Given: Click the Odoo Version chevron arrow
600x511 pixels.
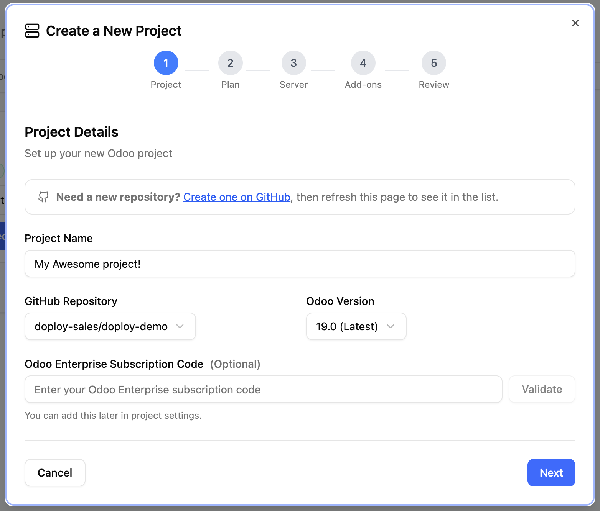Looking at the screenshot, I should [x=391, y=326].
